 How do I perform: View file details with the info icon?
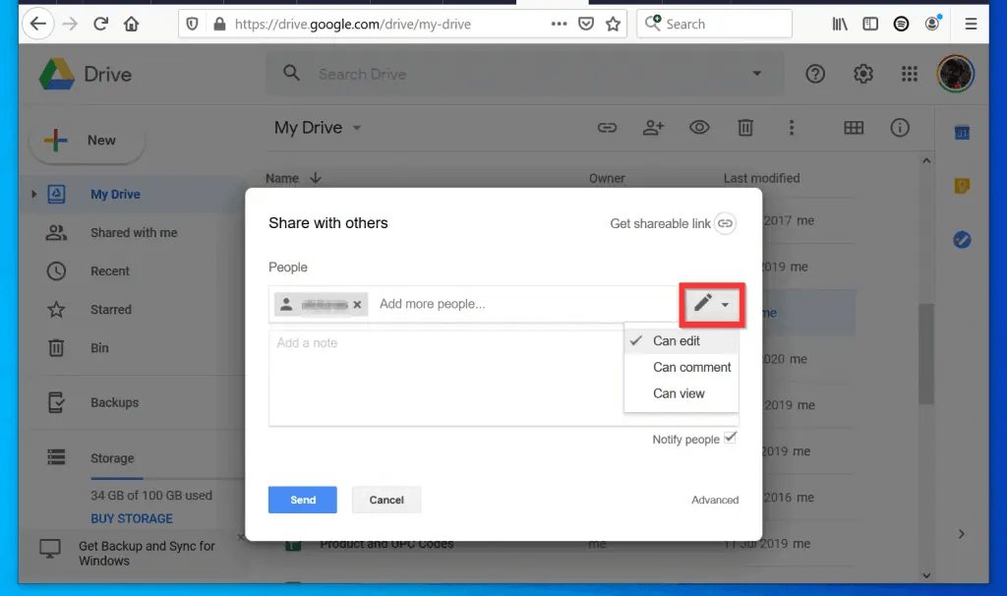900,128
